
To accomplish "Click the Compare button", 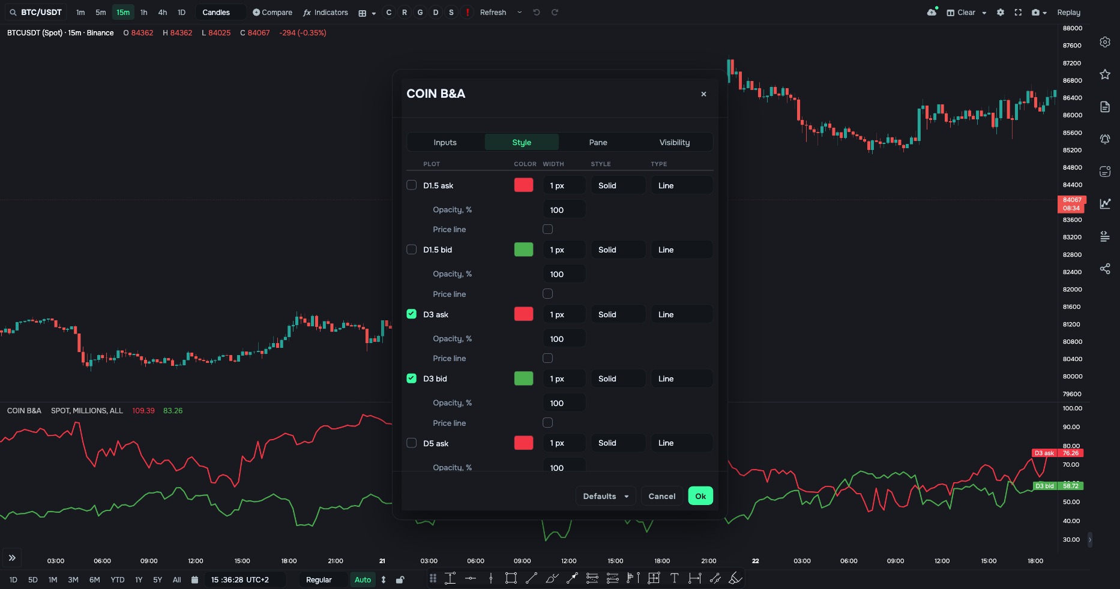I will pyautogui.click(x=272, y=13).
